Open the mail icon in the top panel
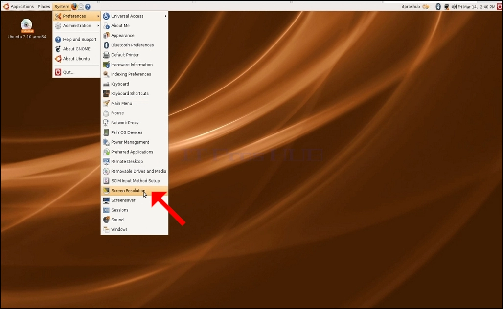The image size is (503, 309). [81, 6]
